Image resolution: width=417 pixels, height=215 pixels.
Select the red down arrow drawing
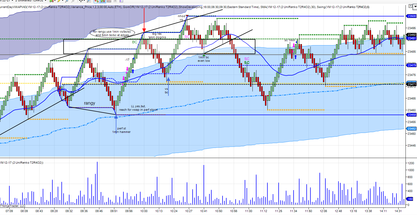pyautogui.click(x=144, y=20)
